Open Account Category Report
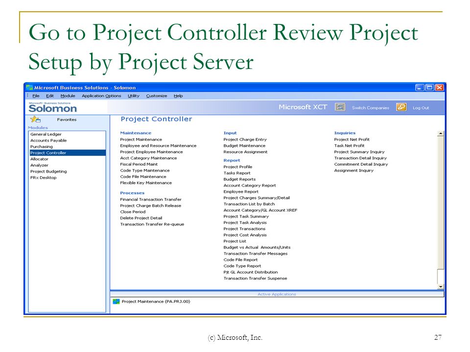The height and width of the screenshot is (352, 470). click(x=250, y=185)
